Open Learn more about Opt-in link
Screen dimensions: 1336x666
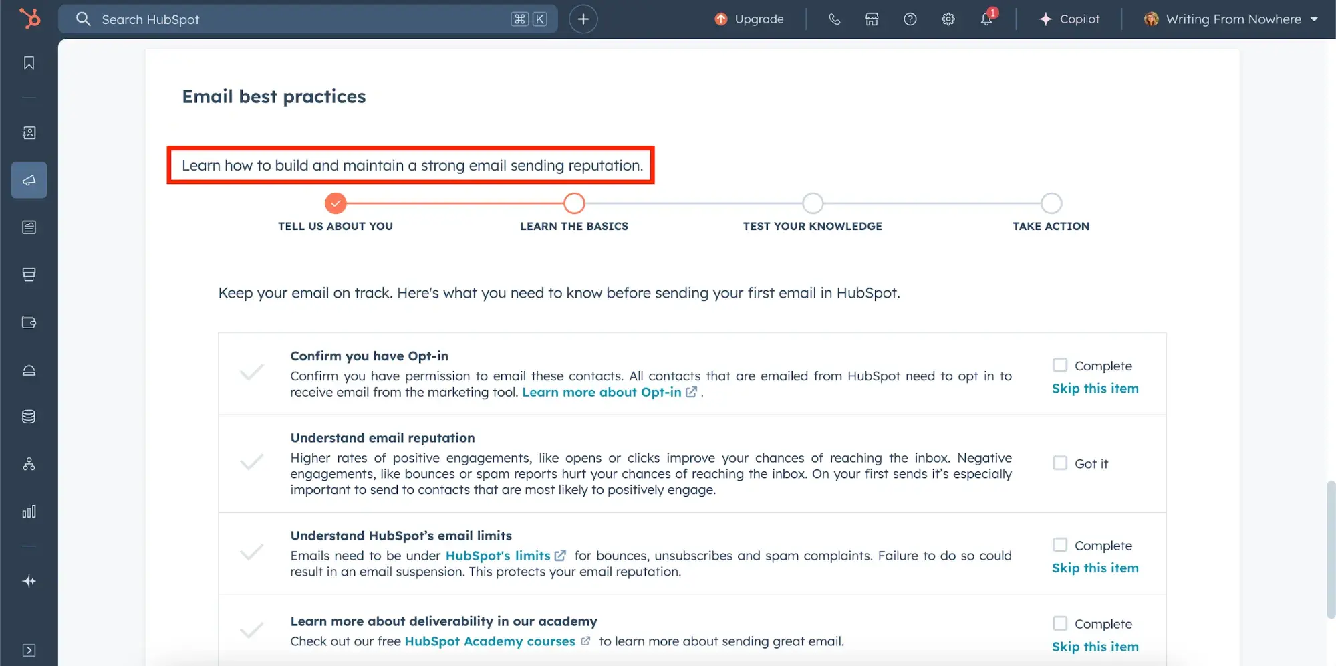click(610, 393)
